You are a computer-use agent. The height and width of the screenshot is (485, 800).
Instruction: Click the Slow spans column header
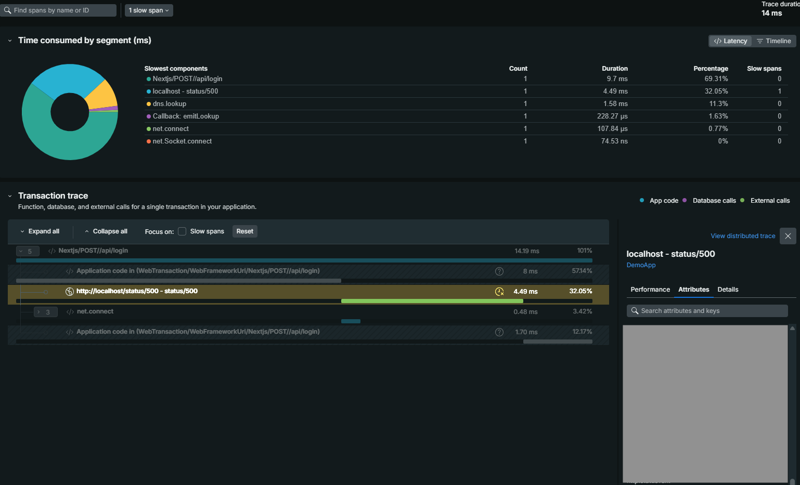tap(764, 69)
